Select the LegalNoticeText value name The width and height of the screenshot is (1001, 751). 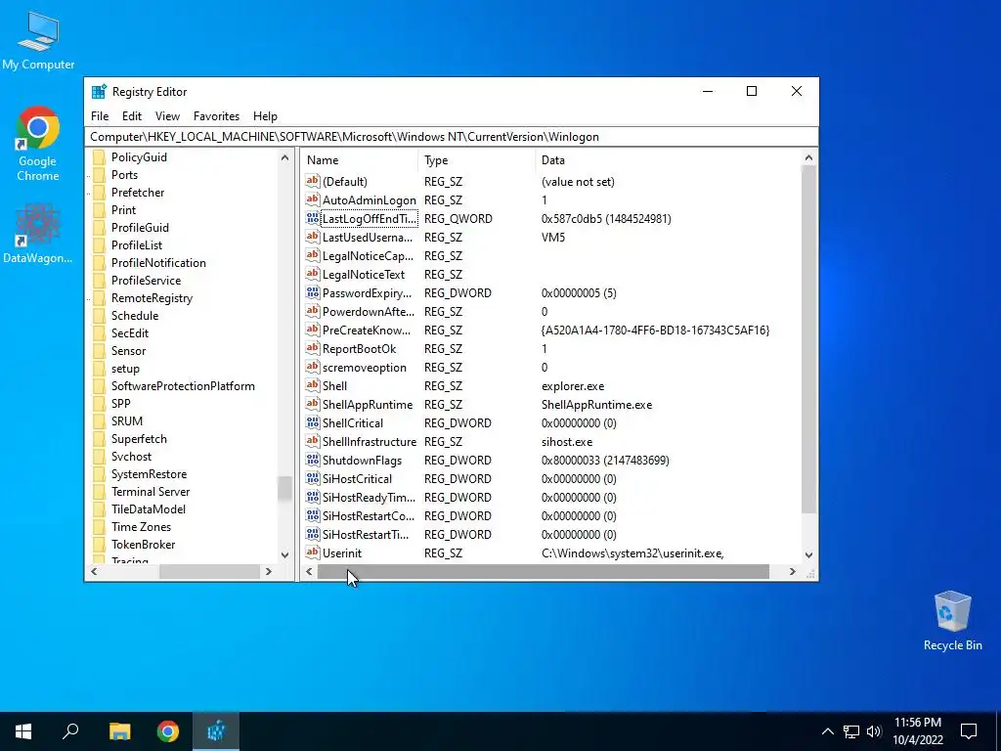364,274
